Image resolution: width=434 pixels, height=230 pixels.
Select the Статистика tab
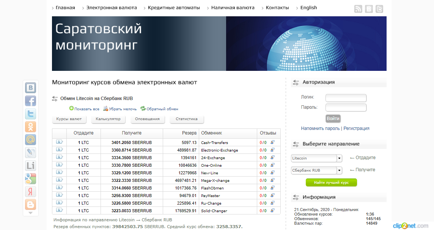click(x=187, y=119)
